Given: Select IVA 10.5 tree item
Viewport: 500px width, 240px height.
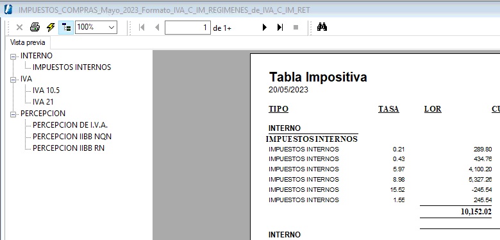Looking at the screenshot, I should (46, 90).
